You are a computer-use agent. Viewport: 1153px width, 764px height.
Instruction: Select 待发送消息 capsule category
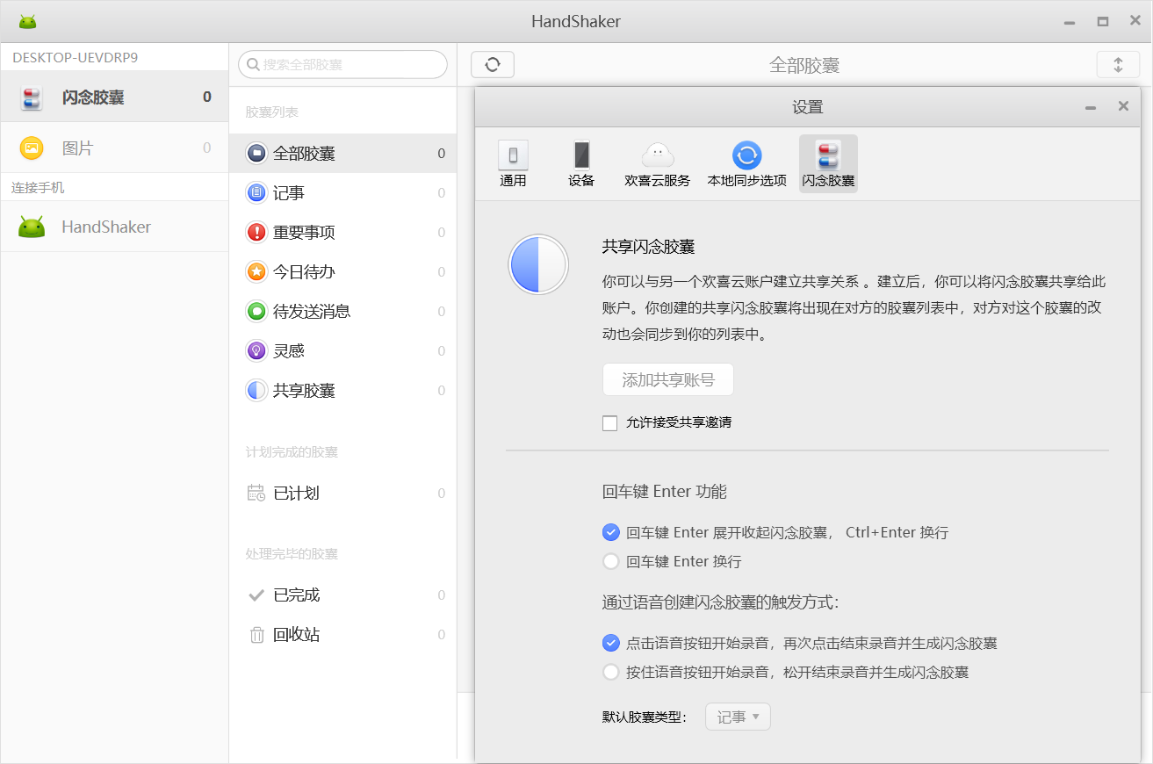click(x=342, y=312)
